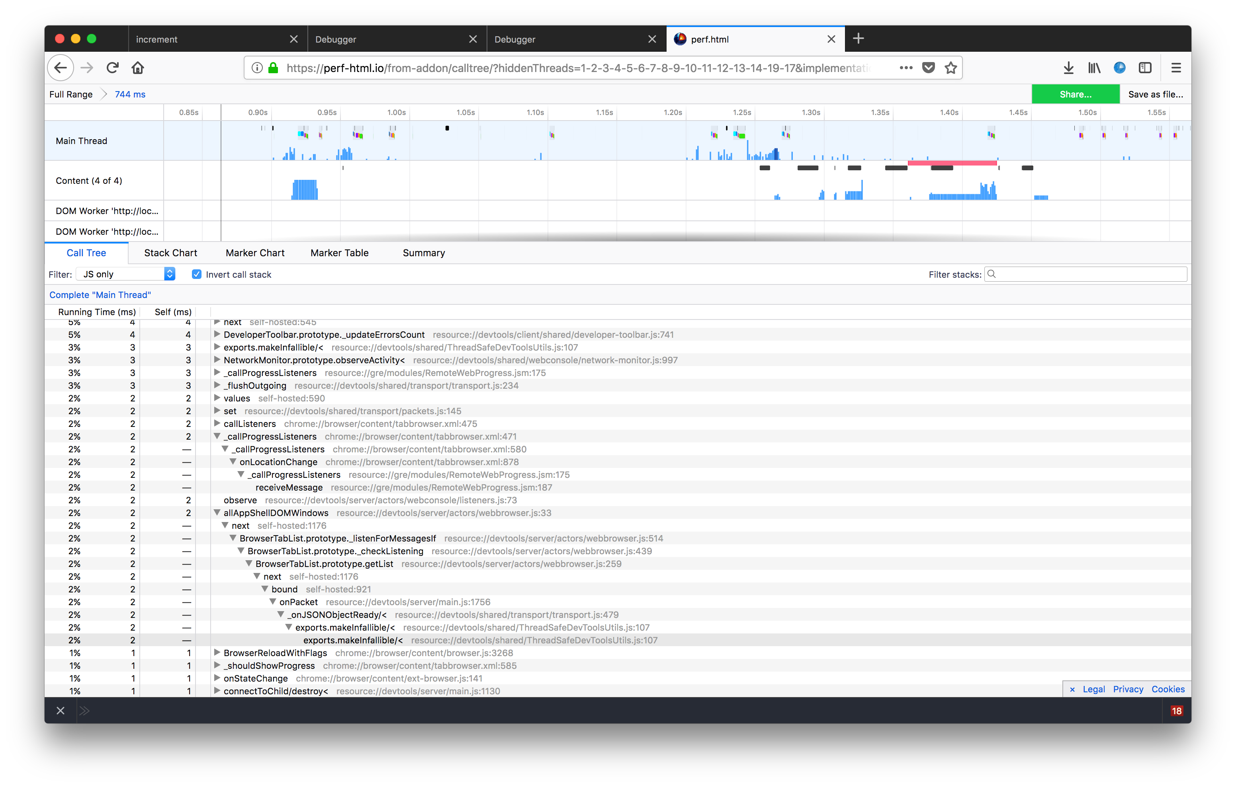Expand the BrowserReloadWithFlags row
Viewport: 1236px width, 787px height.
coord(217,653)
